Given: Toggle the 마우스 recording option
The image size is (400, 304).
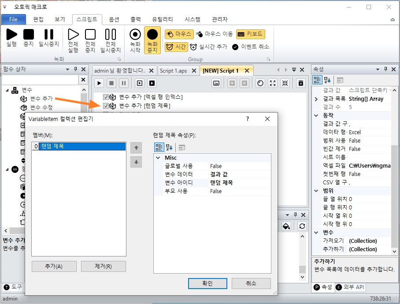Looking at the screenshot, I should coord(178,34).
